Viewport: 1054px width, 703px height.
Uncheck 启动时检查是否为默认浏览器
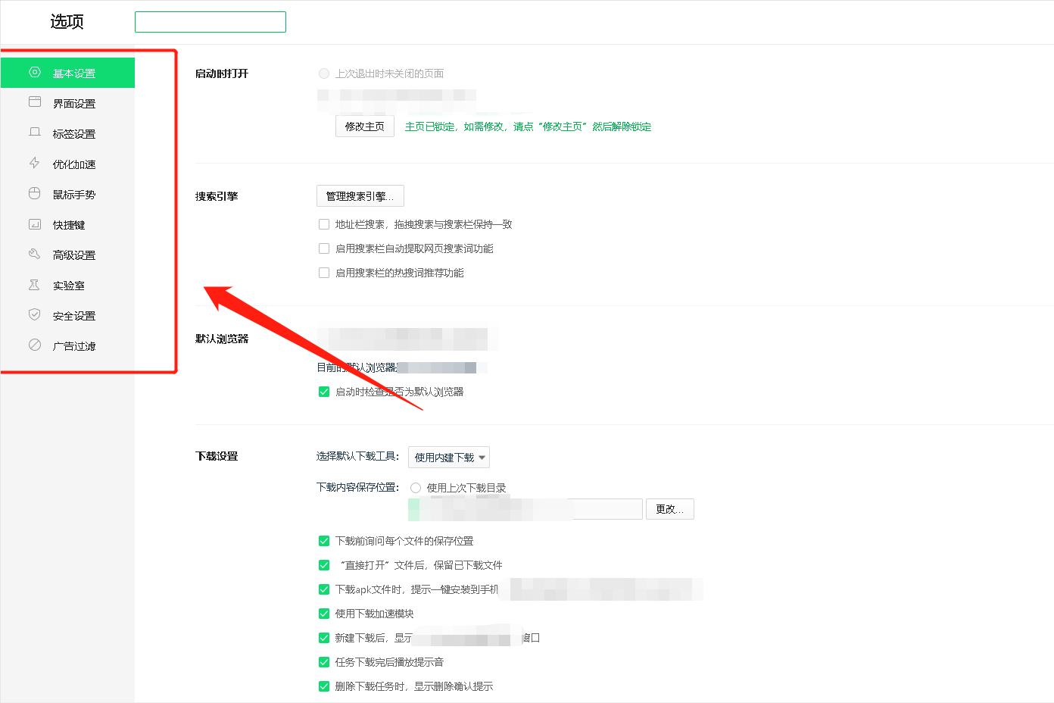[324, 392]
